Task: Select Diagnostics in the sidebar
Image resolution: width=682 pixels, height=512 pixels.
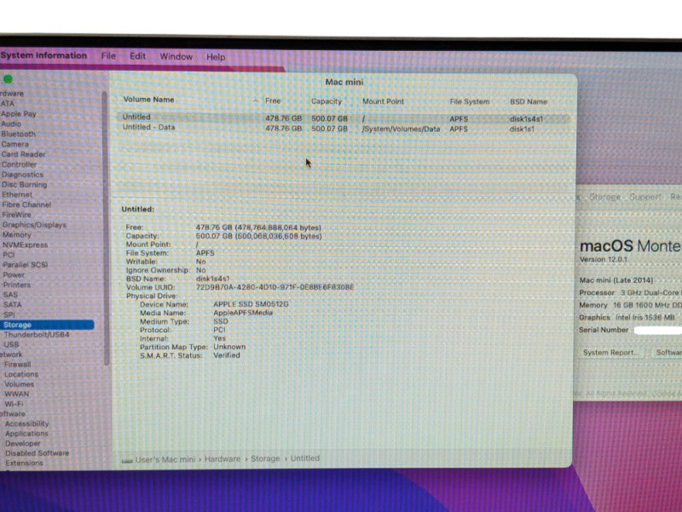Action: [22, 175]
